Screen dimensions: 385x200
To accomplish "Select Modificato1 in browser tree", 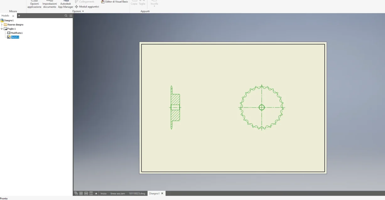I will (x=15, y=33).
